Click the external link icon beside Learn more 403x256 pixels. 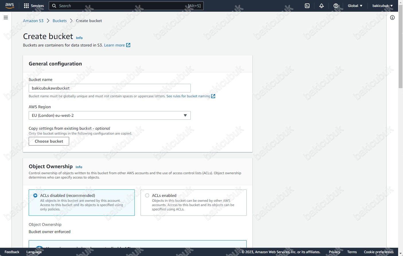click(x=128, y=45)
